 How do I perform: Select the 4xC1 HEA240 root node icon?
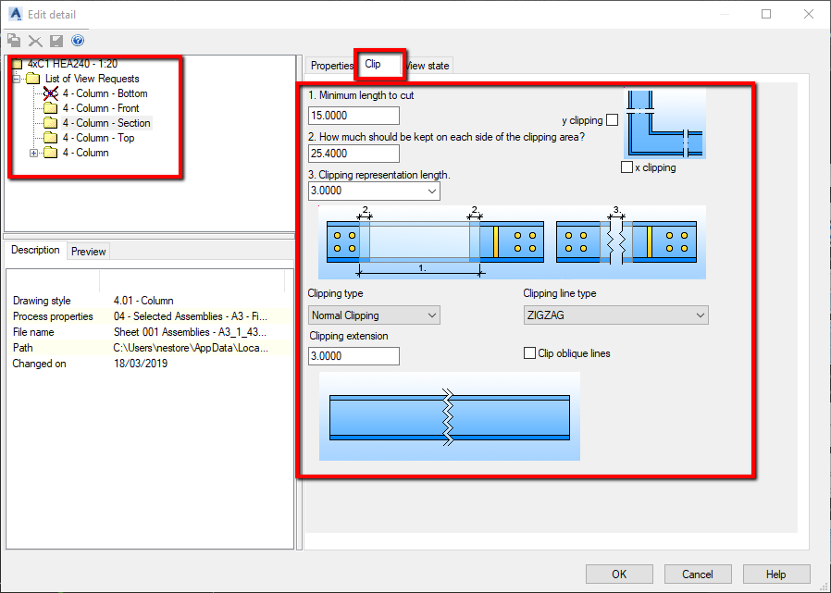coord(19,64)
